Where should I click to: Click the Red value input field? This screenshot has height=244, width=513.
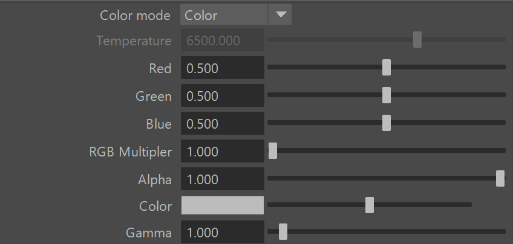(x=223, y=68)
